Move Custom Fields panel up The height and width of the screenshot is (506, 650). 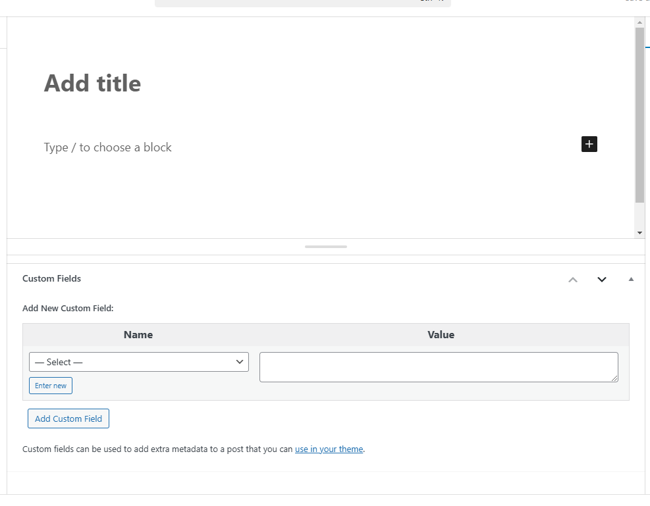tap(573, 280)
